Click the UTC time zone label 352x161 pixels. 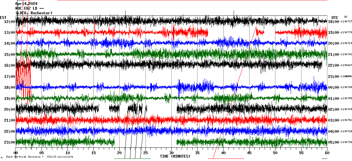(x=335, y=17)
